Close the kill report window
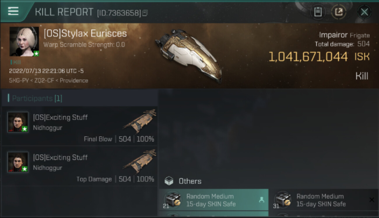 point(364,12)
